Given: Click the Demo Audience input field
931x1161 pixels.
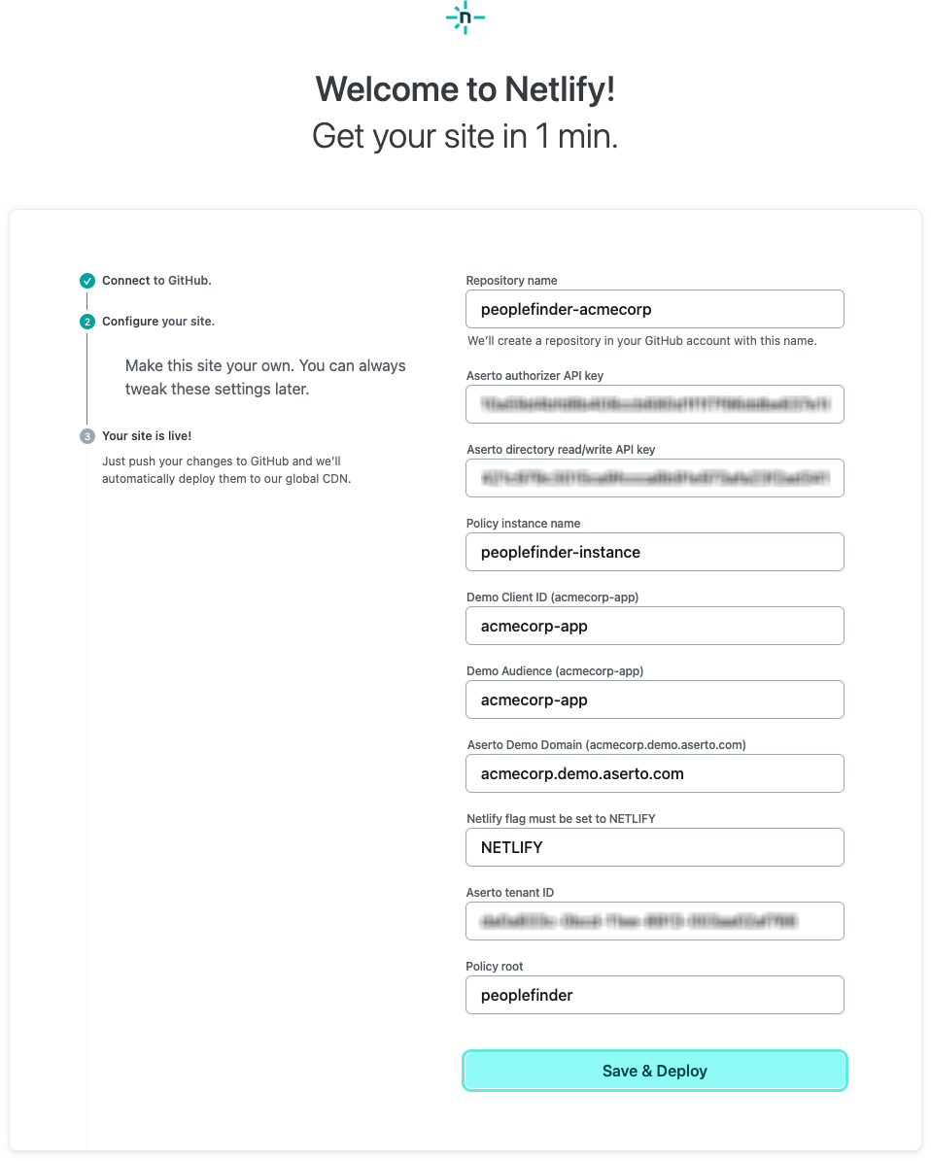Looking at the screenshot, I should click(655, 700).
